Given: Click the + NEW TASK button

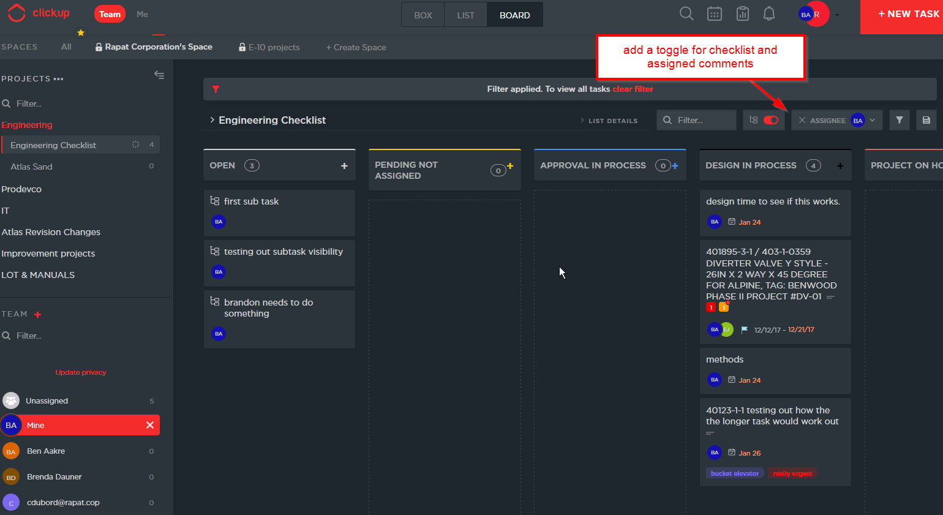Looking at the screenshot, I should 901,17.
